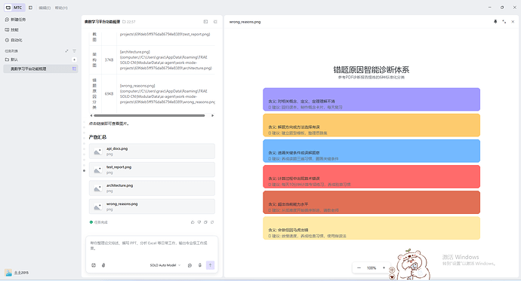
Task: Click the table's horizontal scrollbar
Action: pyautogui.click(x=150, y=116)
